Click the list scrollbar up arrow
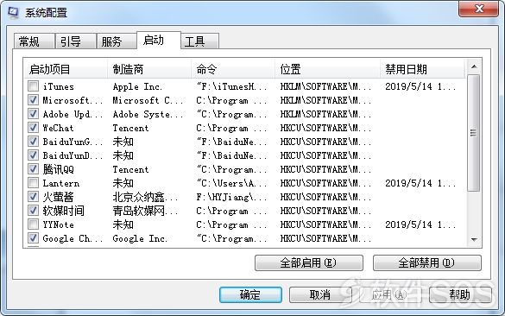The image size is (505, 316). click(474, 66)
